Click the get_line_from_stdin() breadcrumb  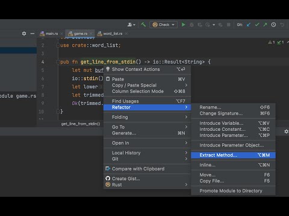point(81,124)
